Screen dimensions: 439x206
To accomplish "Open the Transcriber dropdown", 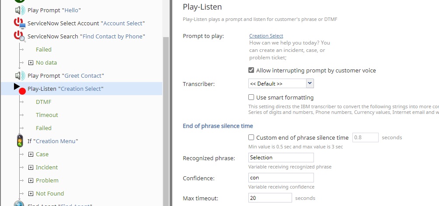I will click(281, 83).
